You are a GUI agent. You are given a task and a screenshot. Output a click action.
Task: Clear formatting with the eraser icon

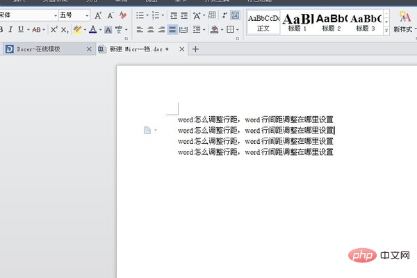(x=123, y=15)
